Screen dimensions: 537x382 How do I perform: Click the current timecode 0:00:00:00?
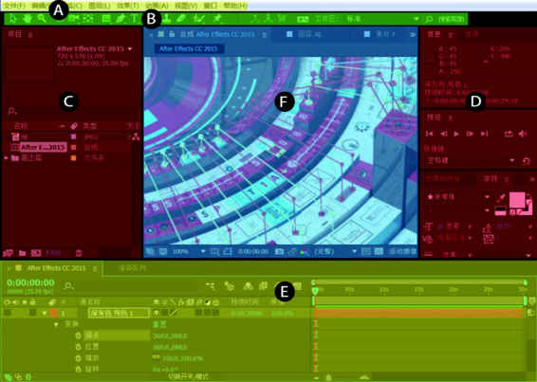tap(30, 283)
